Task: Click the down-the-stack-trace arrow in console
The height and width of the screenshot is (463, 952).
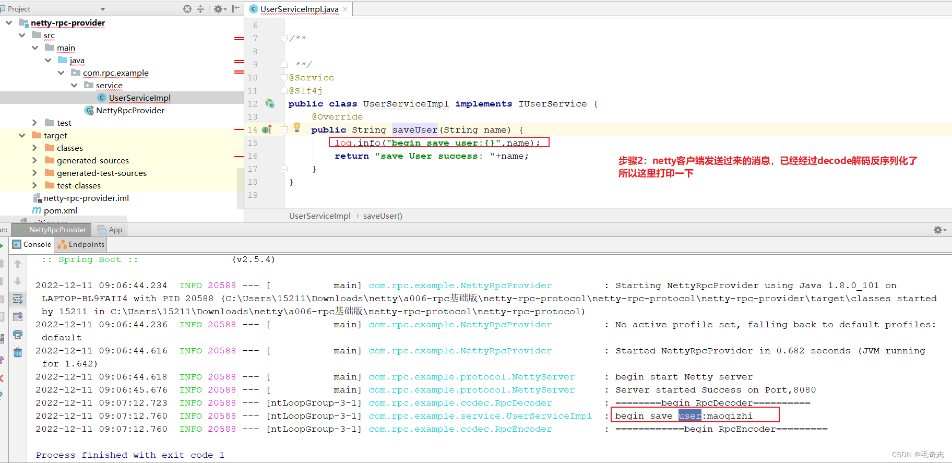Action: [x=18, y=281]
